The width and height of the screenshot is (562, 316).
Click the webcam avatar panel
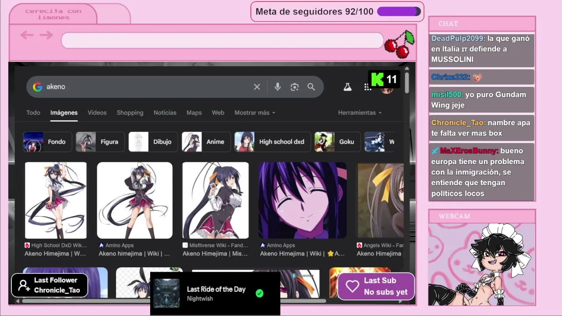click(482, 264)
